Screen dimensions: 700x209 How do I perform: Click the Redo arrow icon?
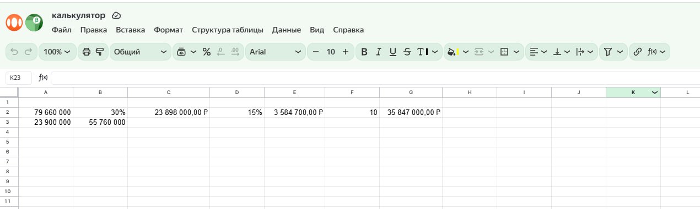[x=28, y=52]
